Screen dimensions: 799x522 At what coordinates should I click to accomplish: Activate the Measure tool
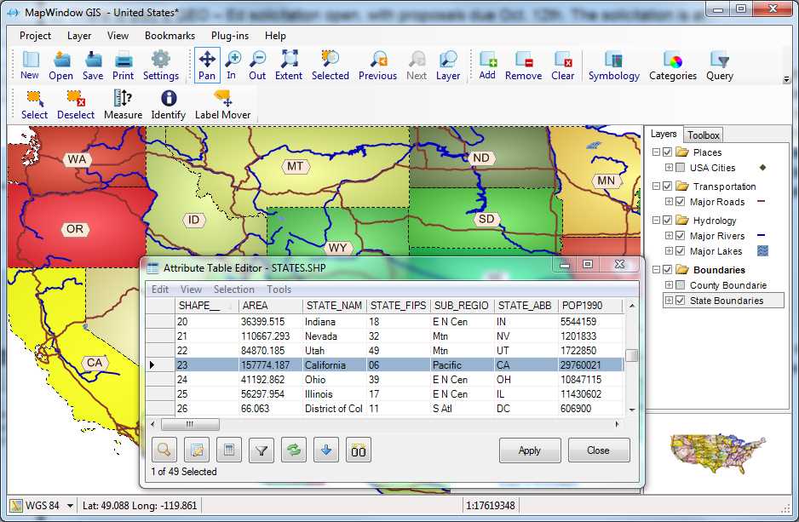(123, 104)
